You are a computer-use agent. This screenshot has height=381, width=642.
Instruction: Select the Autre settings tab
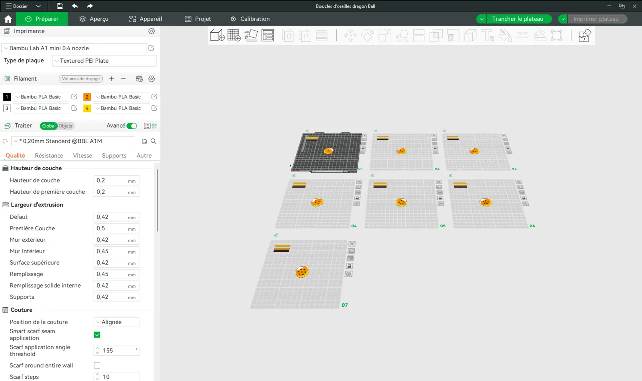144,156
